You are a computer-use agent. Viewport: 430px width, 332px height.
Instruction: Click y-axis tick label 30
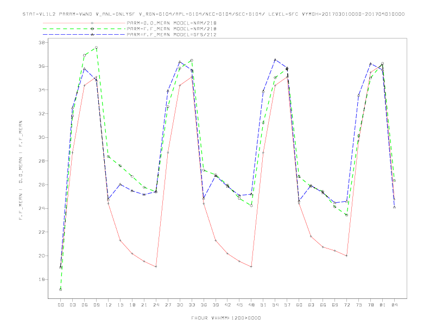point(42,137)
